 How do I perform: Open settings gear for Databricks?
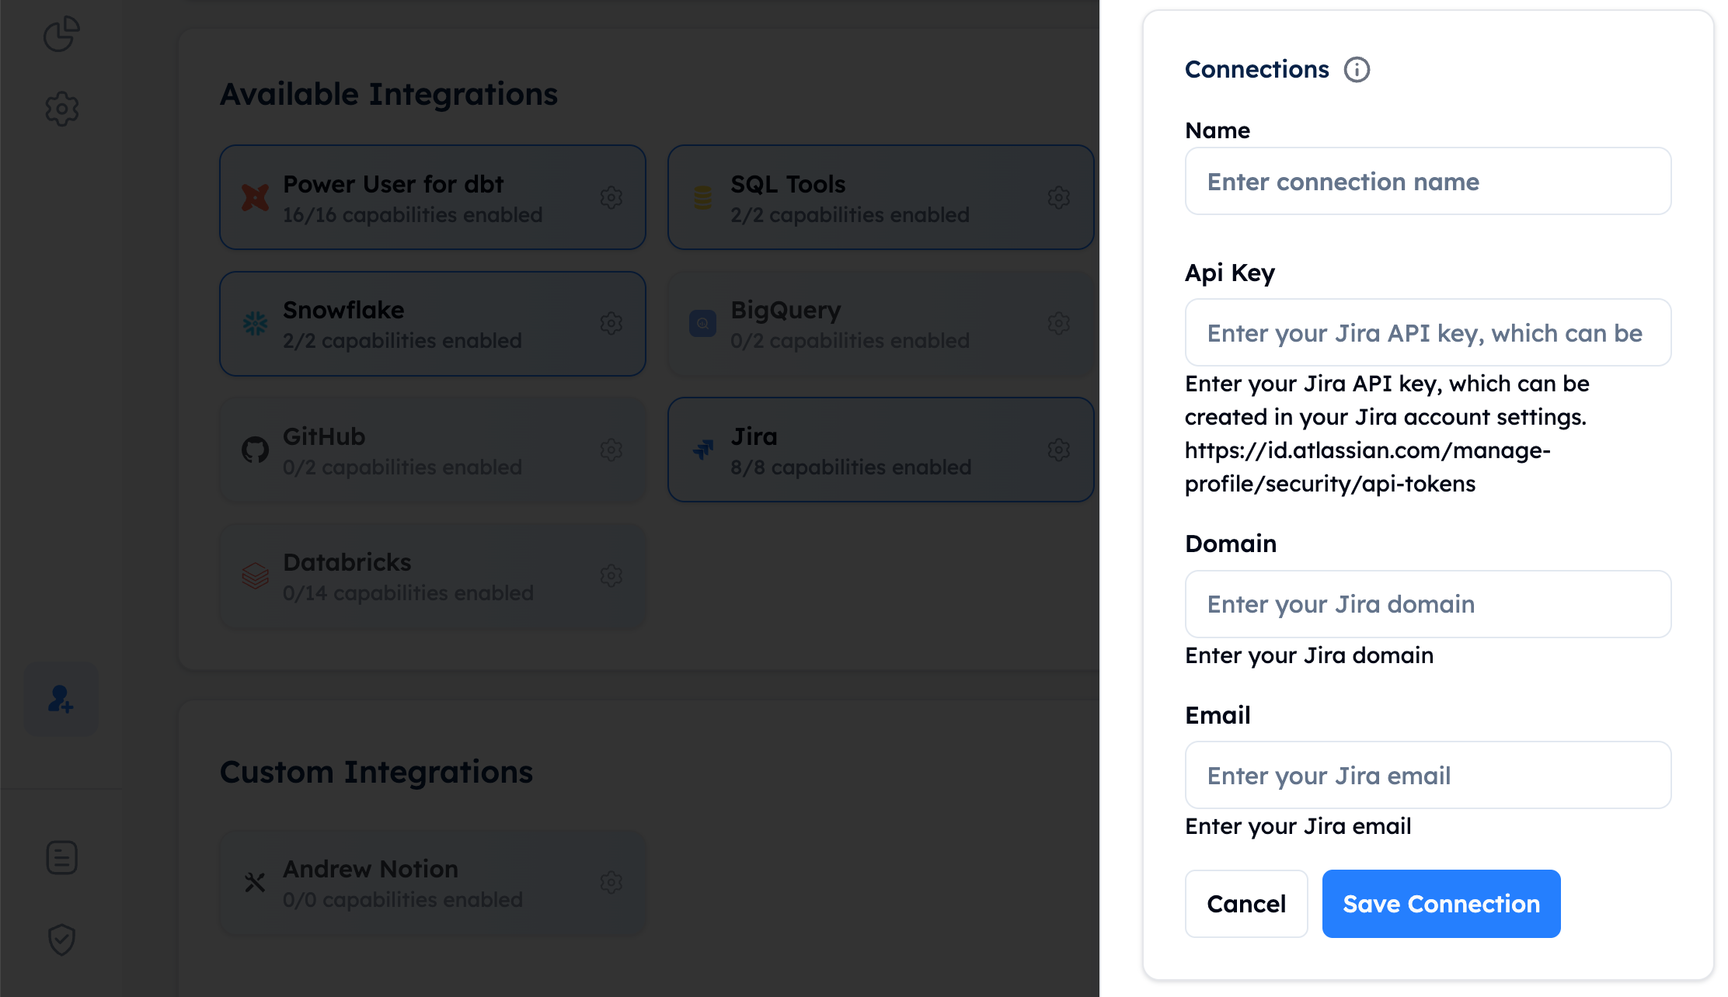click(x=611, y=575)
